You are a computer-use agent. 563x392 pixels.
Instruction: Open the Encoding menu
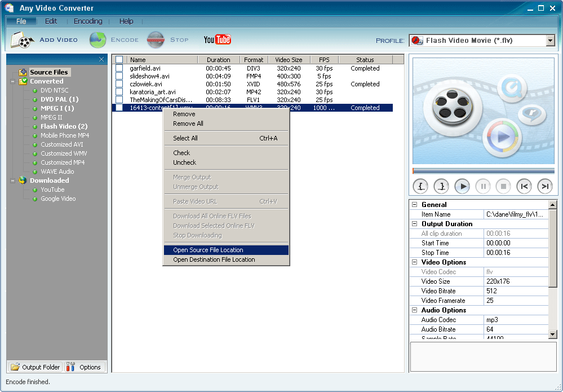[x=88, y=21]
